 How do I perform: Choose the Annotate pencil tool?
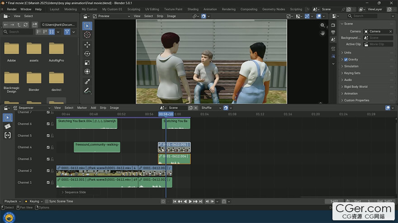coord(87,91)
